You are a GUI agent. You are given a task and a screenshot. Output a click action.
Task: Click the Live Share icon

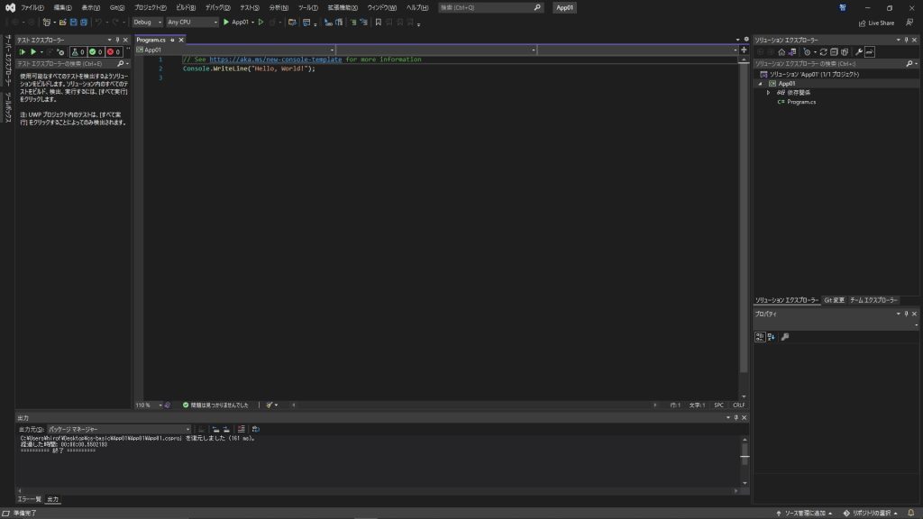(x=875, y=23)
